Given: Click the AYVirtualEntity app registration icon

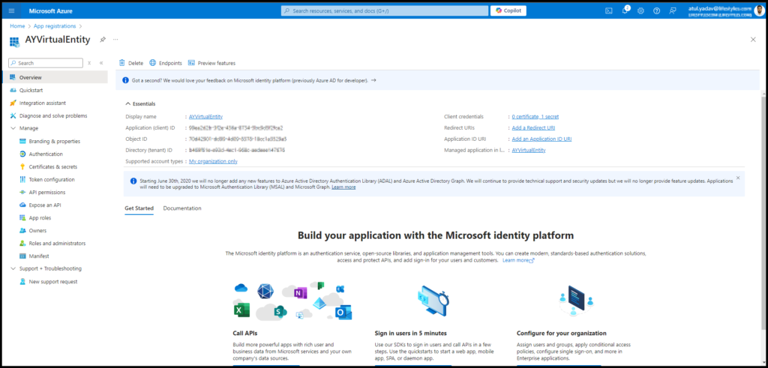Looking at the screenshot, I should pyautogui.click(x=14, y=41).
